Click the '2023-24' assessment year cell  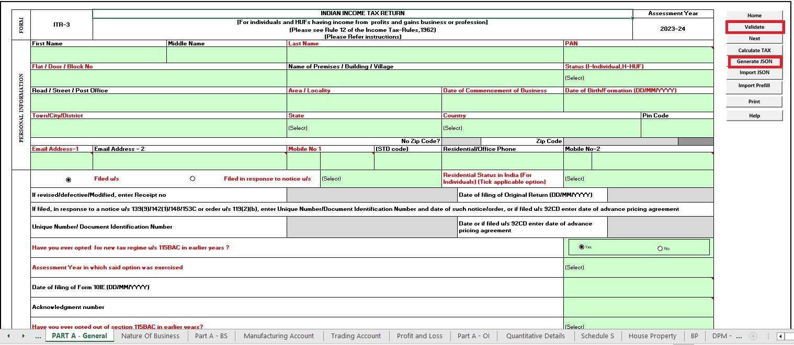pos(673,29)
